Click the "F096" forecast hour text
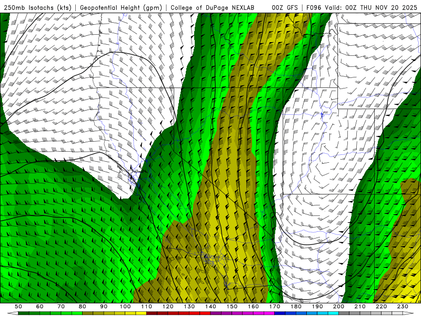Viewport: 421px width, 316px height. [313, 8]
